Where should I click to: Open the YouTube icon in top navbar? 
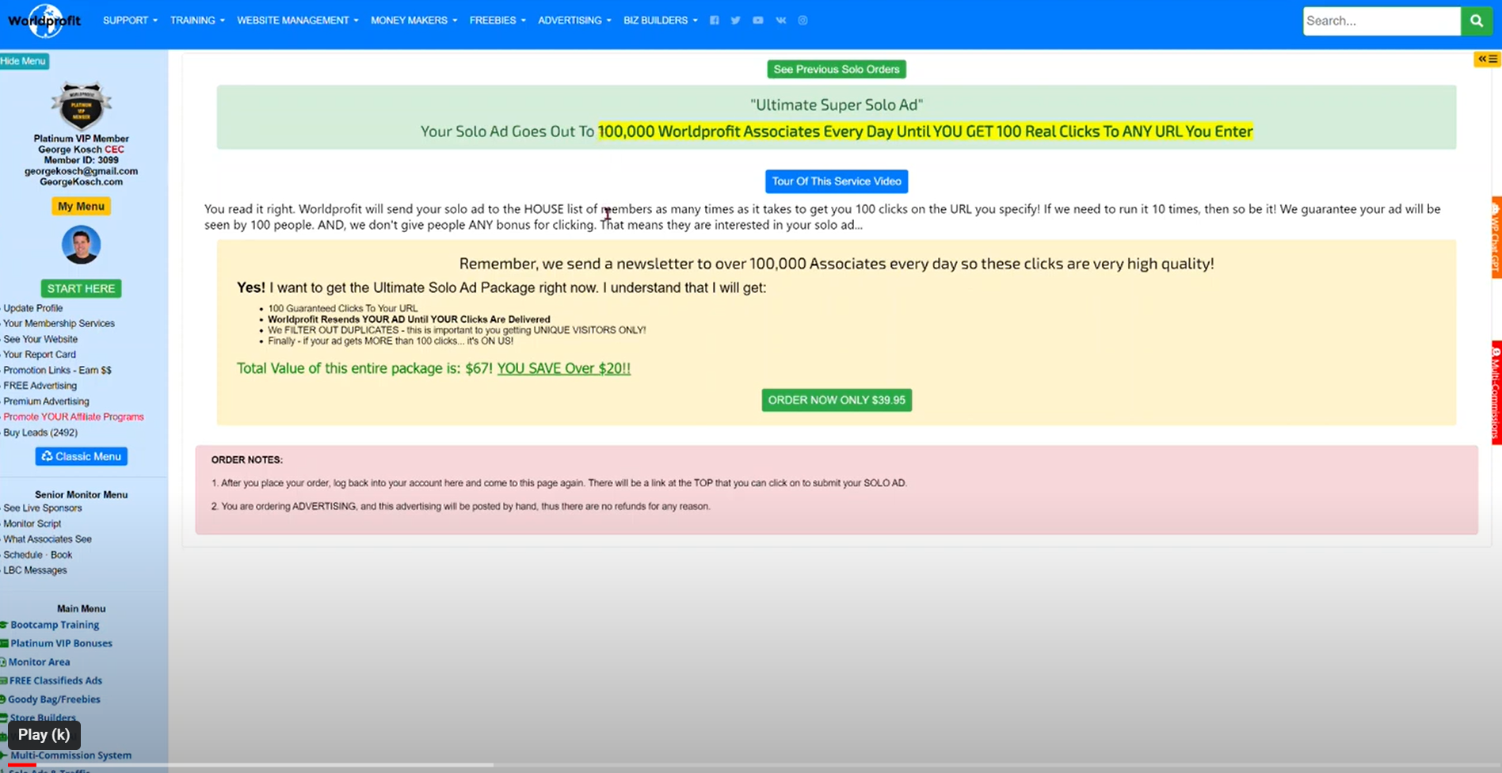(x=758, y=21)
